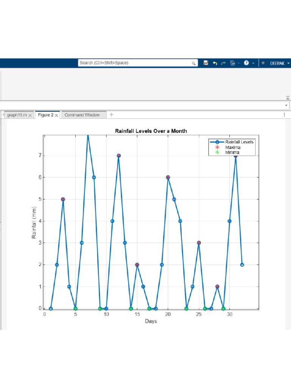Screen dimensions: 291x388
Task: Click the switch windows icon
Action: tap(233, 63)
